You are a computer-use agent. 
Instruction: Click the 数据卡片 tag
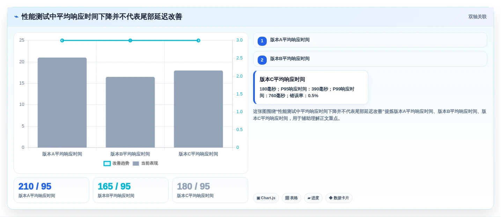point(339,198)
